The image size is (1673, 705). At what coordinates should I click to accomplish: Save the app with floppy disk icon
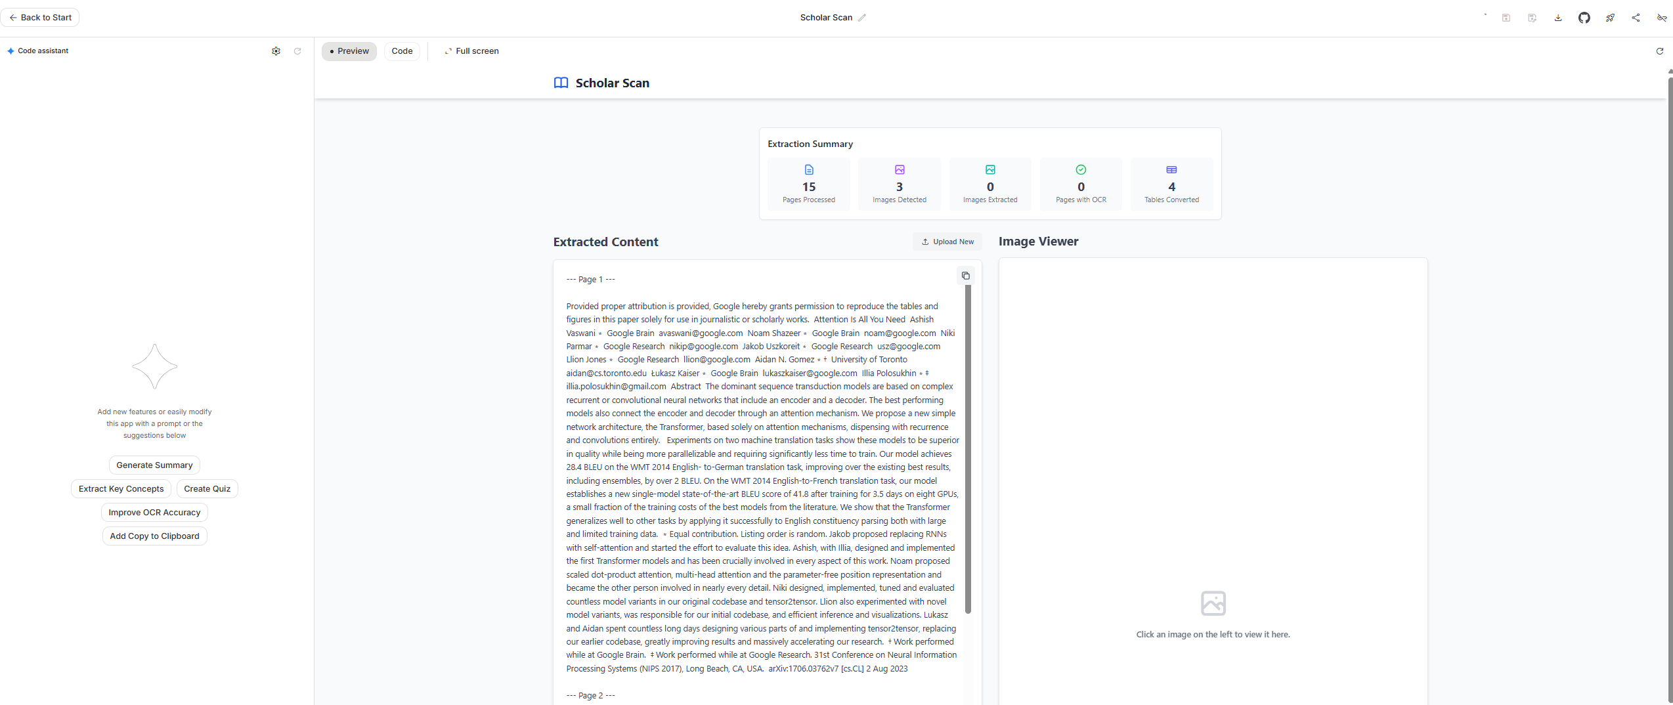click(x=1506, y=18)
